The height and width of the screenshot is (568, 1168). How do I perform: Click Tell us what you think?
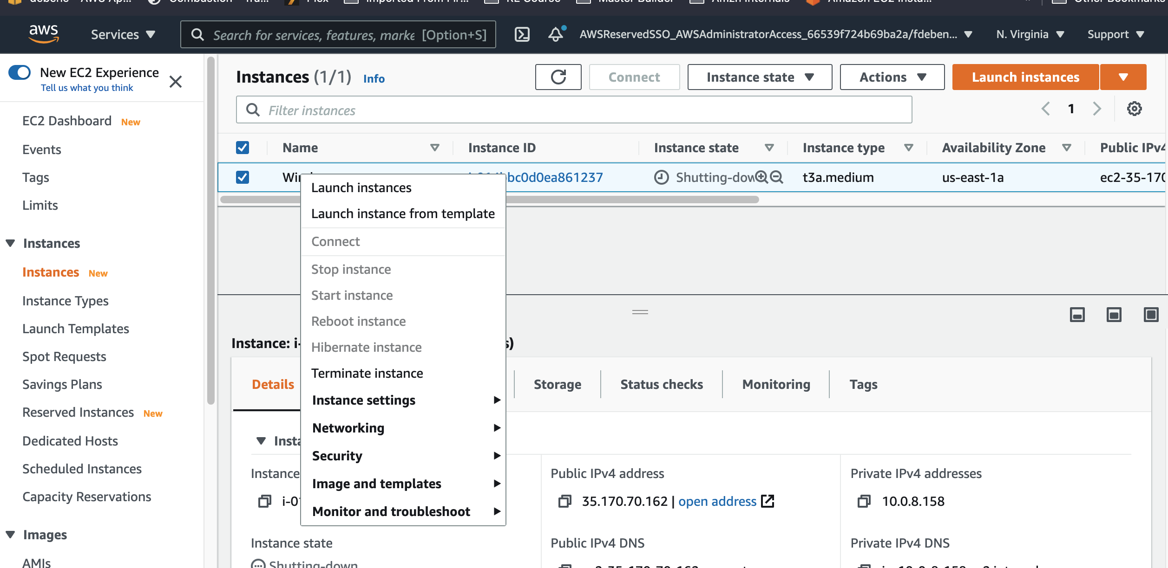[87, 88]
